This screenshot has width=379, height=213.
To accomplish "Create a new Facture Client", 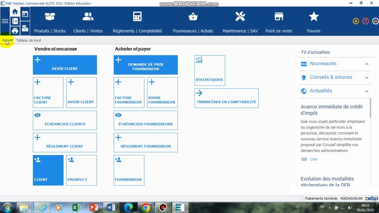I will [48, 93].
